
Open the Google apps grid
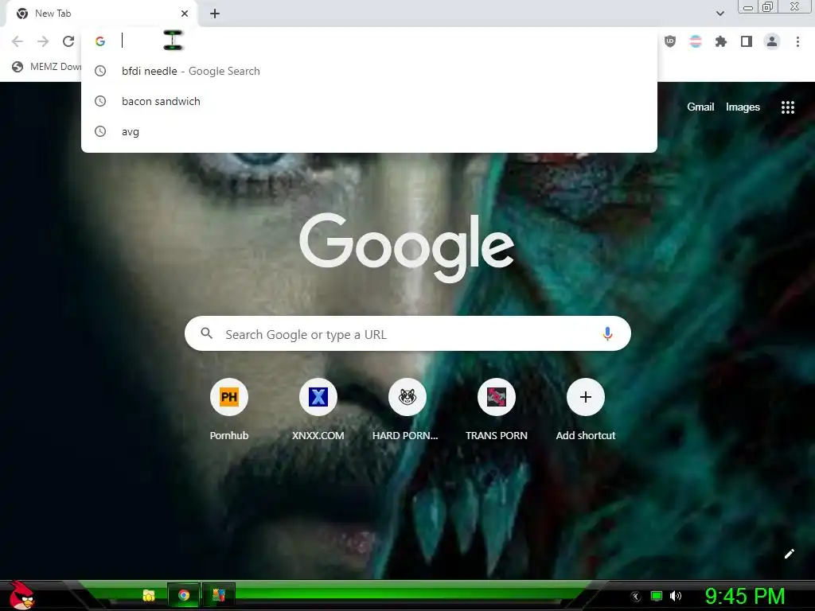(788, 107)
